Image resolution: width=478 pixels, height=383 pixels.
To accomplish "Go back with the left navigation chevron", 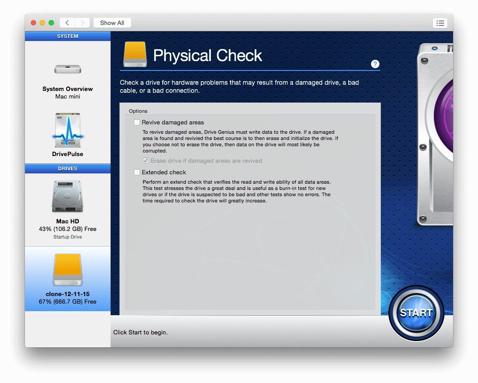I will pos(67,22).
